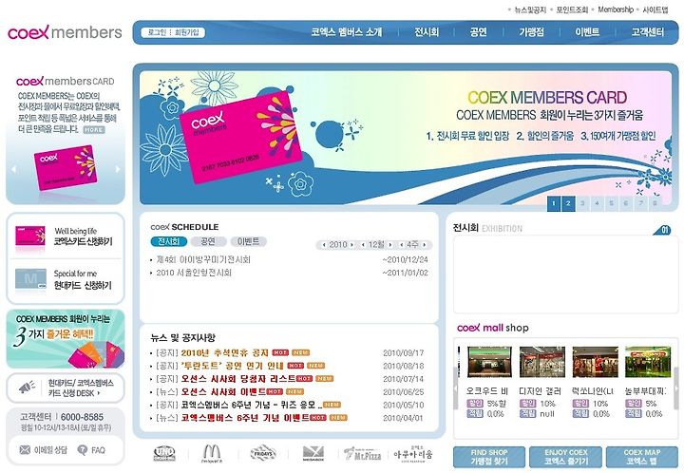The width and height of the screenshot is (684, 473).
Task: Go to next card with right arrow
Action: 118,169
